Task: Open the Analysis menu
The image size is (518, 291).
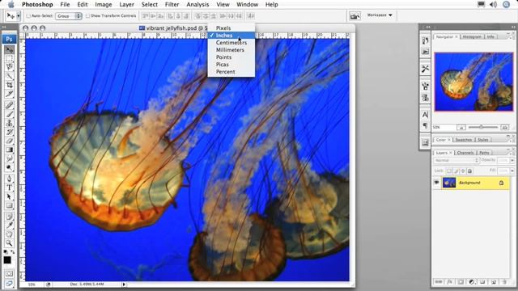Action: pos(197,4)
